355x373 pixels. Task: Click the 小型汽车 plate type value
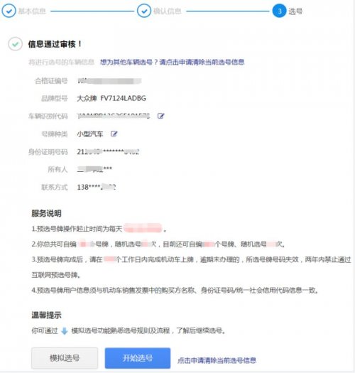tap(90, 134)
